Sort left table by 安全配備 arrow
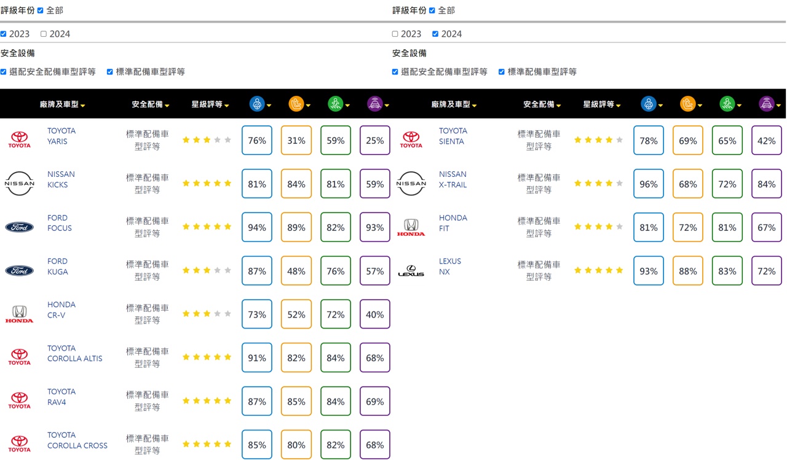The width and height of the screenshot is (787, 460). coord(167,106)
